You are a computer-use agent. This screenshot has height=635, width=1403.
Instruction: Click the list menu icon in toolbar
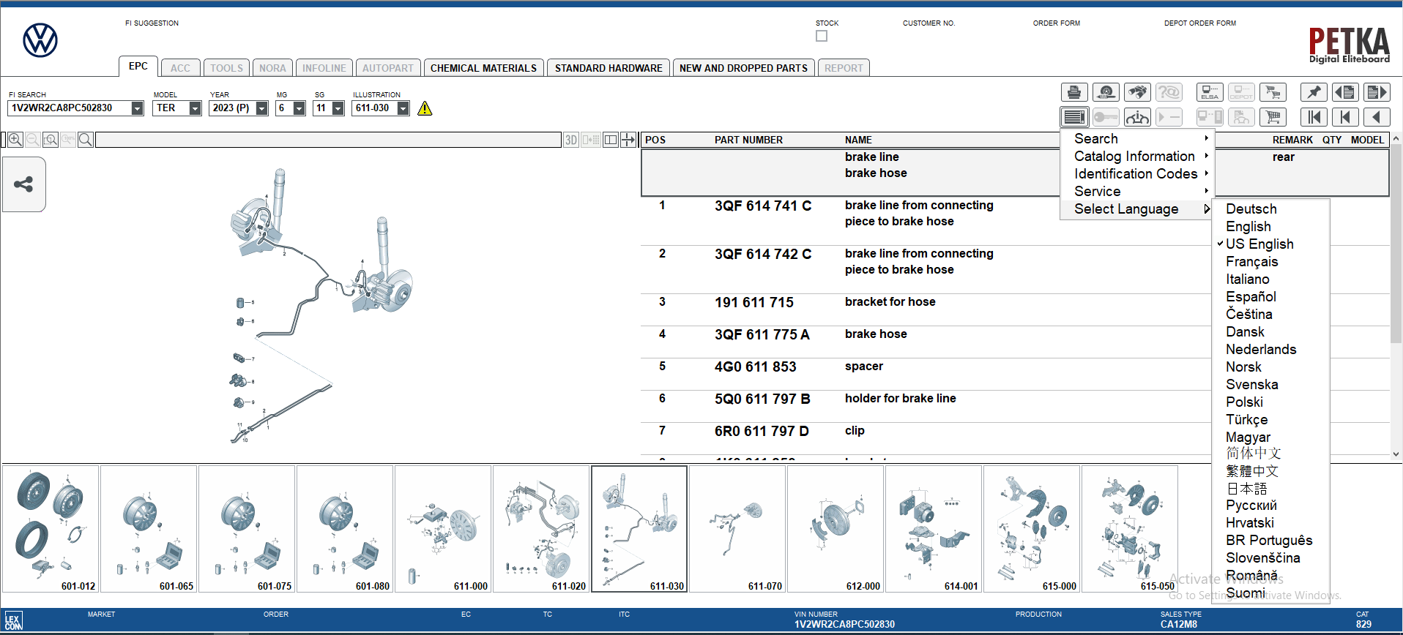coord(1073,117)
